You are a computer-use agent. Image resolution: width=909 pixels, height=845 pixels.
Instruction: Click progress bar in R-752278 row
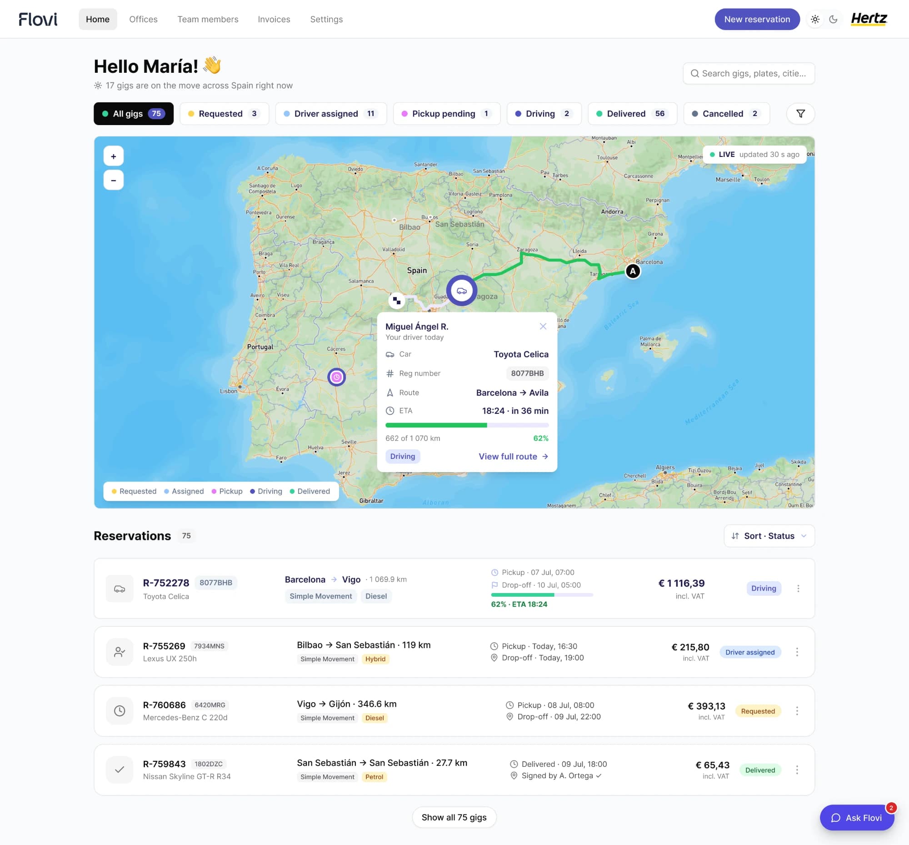(542, 595)
